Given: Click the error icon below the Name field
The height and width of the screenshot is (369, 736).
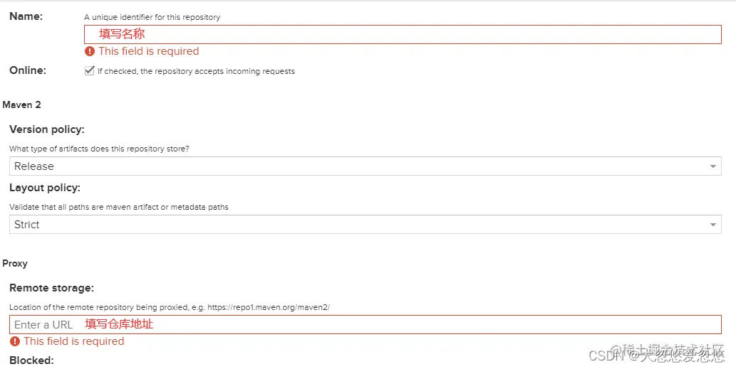Looking at the screenshot, I should click(90, 51).
